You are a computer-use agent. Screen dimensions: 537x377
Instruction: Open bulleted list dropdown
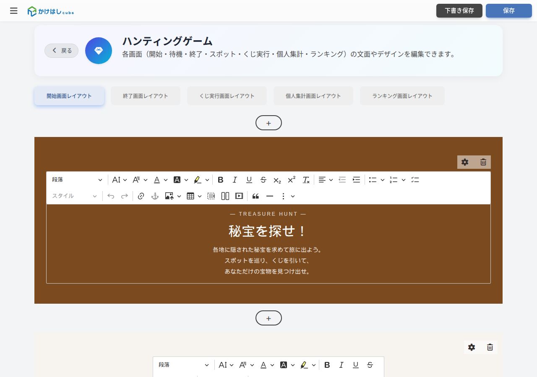(376, 180)
